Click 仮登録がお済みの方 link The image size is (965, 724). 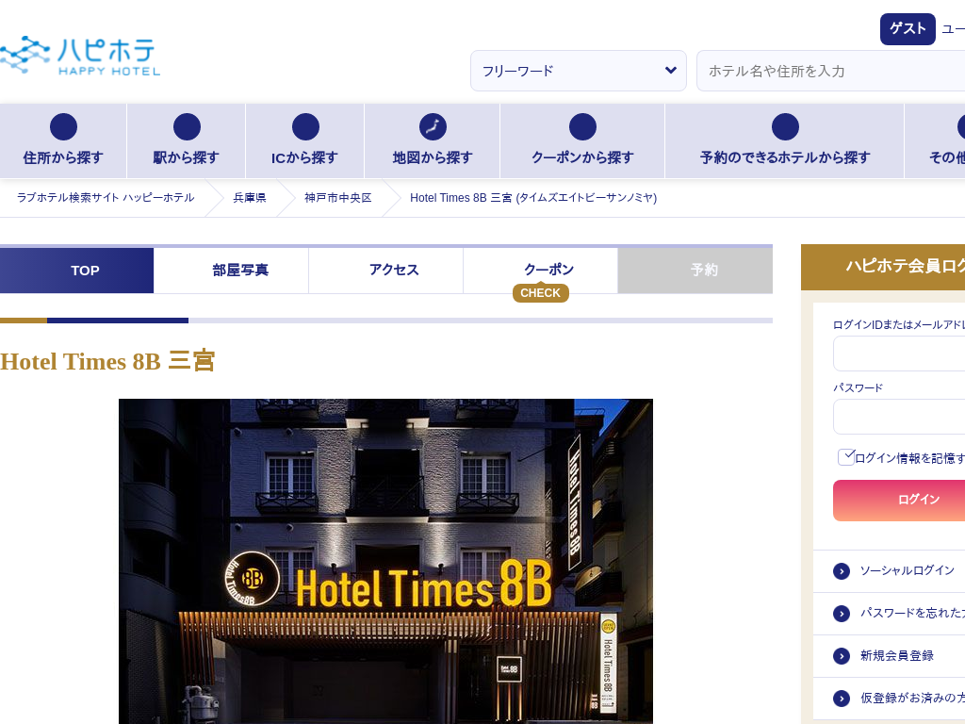coord(912,698)
